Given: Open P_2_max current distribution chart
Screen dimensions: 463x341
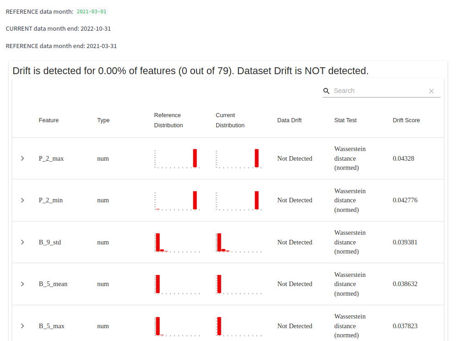Looking at the screenshot, I should (x=239, y=159).
